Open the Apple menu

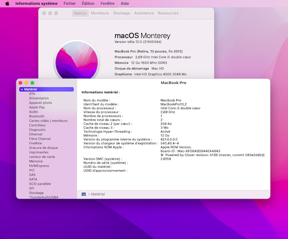pyautogui.click(x=7, y=3)
